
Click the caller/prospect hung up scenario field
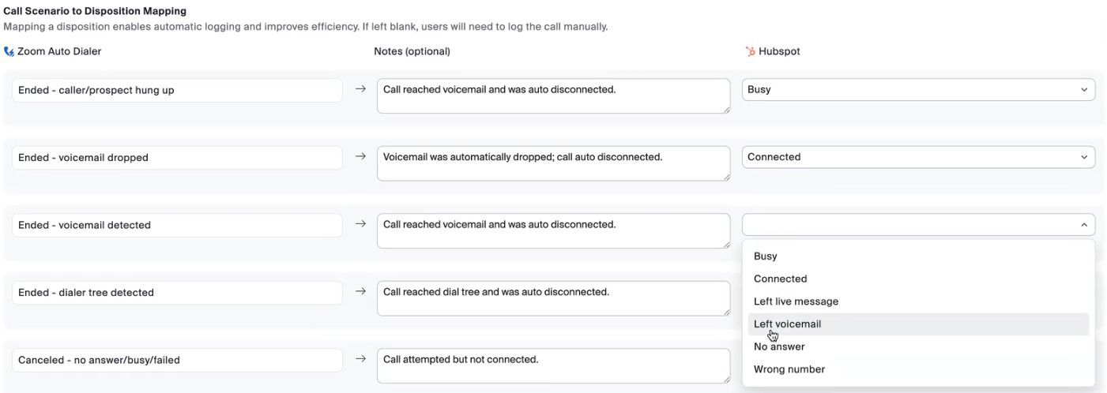pyautogui.click(x=177, y=90)
